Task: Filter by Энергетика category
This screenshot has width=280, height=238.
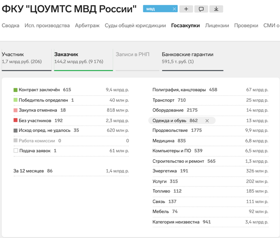Action: point(211,171)
